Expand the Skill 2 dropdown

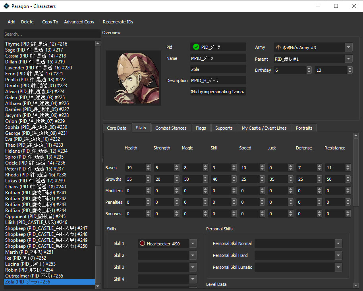tap(193, 255)
